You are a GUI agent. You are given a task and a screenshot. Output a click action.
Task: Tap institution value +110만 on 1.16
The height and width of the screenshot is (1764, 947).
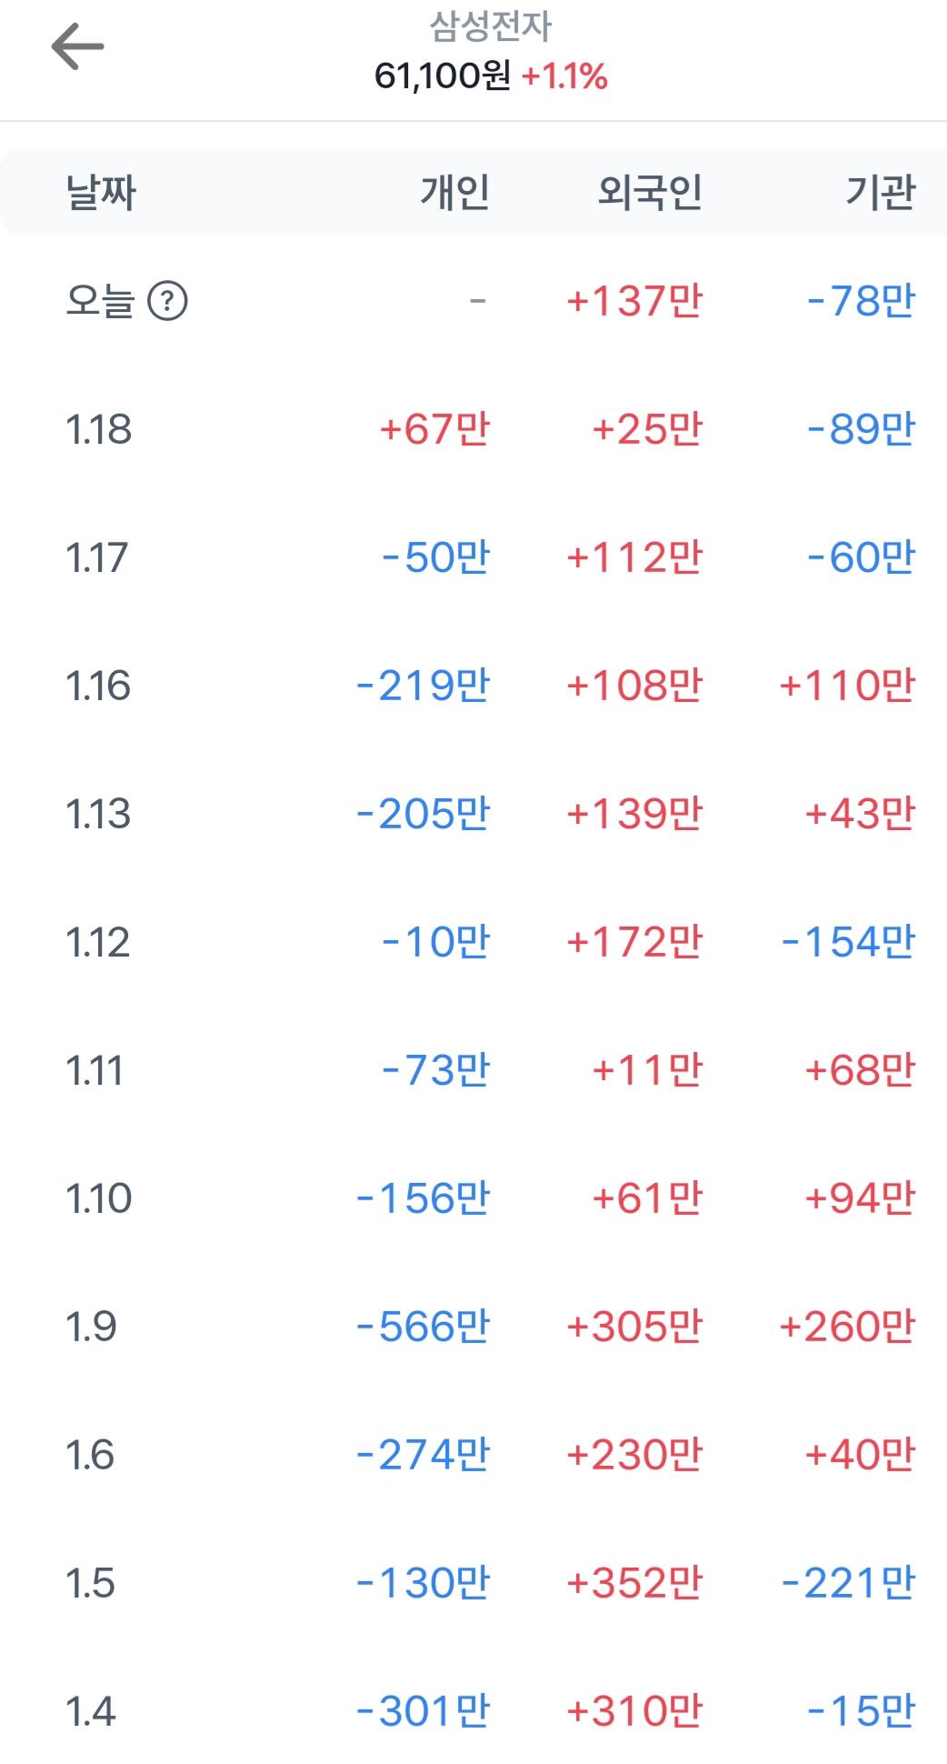click(847, 686)
